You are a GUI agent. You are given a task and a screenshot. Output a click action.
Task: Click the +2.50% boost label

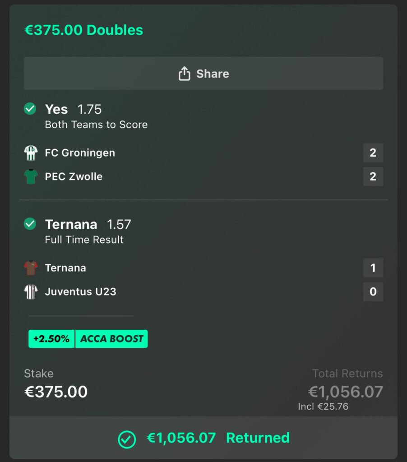(x=51, y=339)
